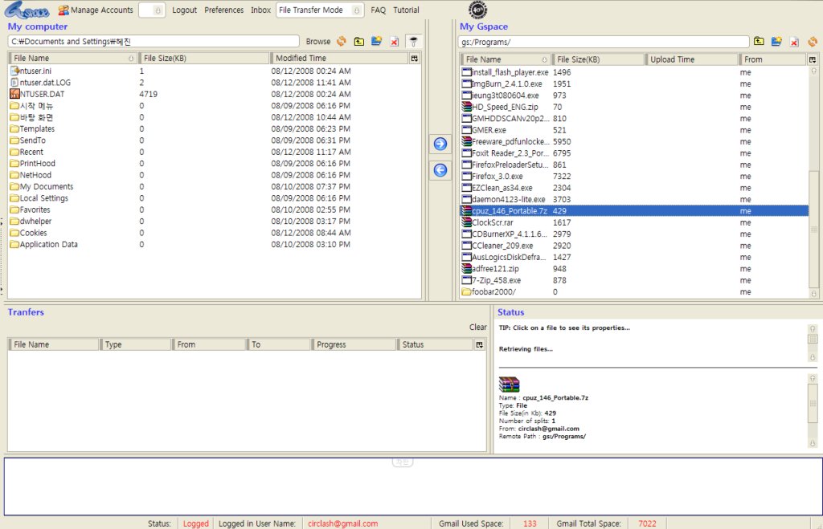This screenshot has height=529, width=823.
Task: Open the foobar2000/ folder in Gspace
Action: [x=634, y=291]
